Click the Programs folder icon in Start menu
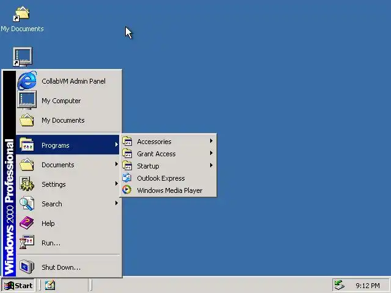Viewport: 391px width, 293px height. pos(27,145)
